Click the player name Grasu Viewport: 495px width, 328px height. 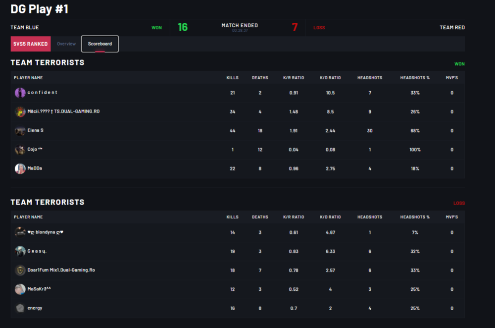pyautogui.click(x=37, y=251)
